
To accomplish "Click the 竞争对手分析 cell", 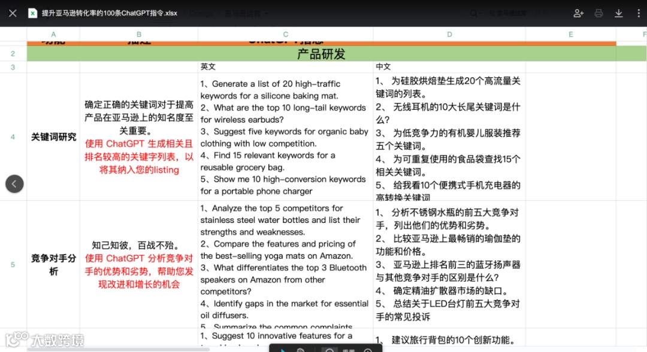I will point(54,264).
